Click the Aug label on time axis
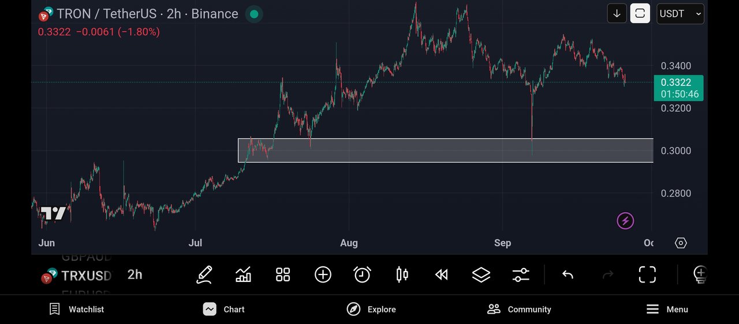The image size is (739, 324). point(349,243)
